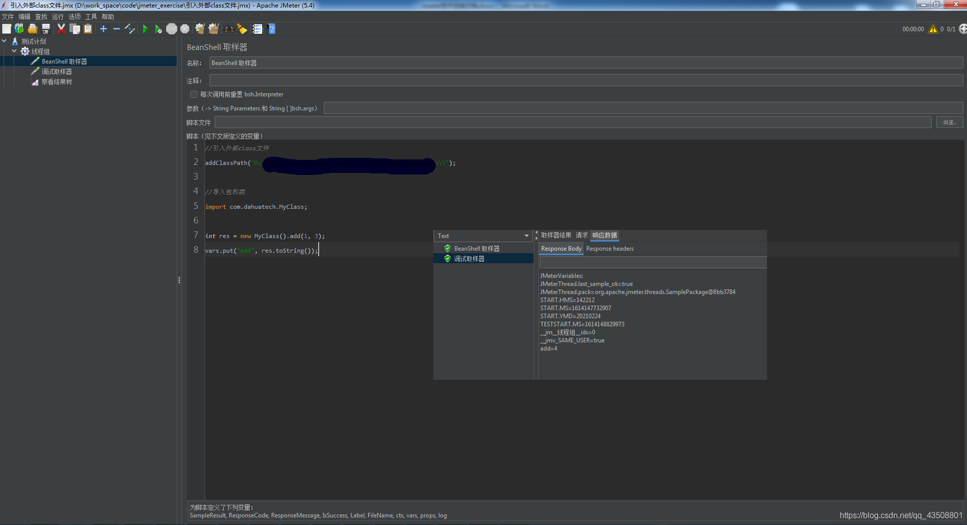The width and height of the screenshot is (967, 525).
Task: Click add=4 in response body
Action: (x=548, y=348)
